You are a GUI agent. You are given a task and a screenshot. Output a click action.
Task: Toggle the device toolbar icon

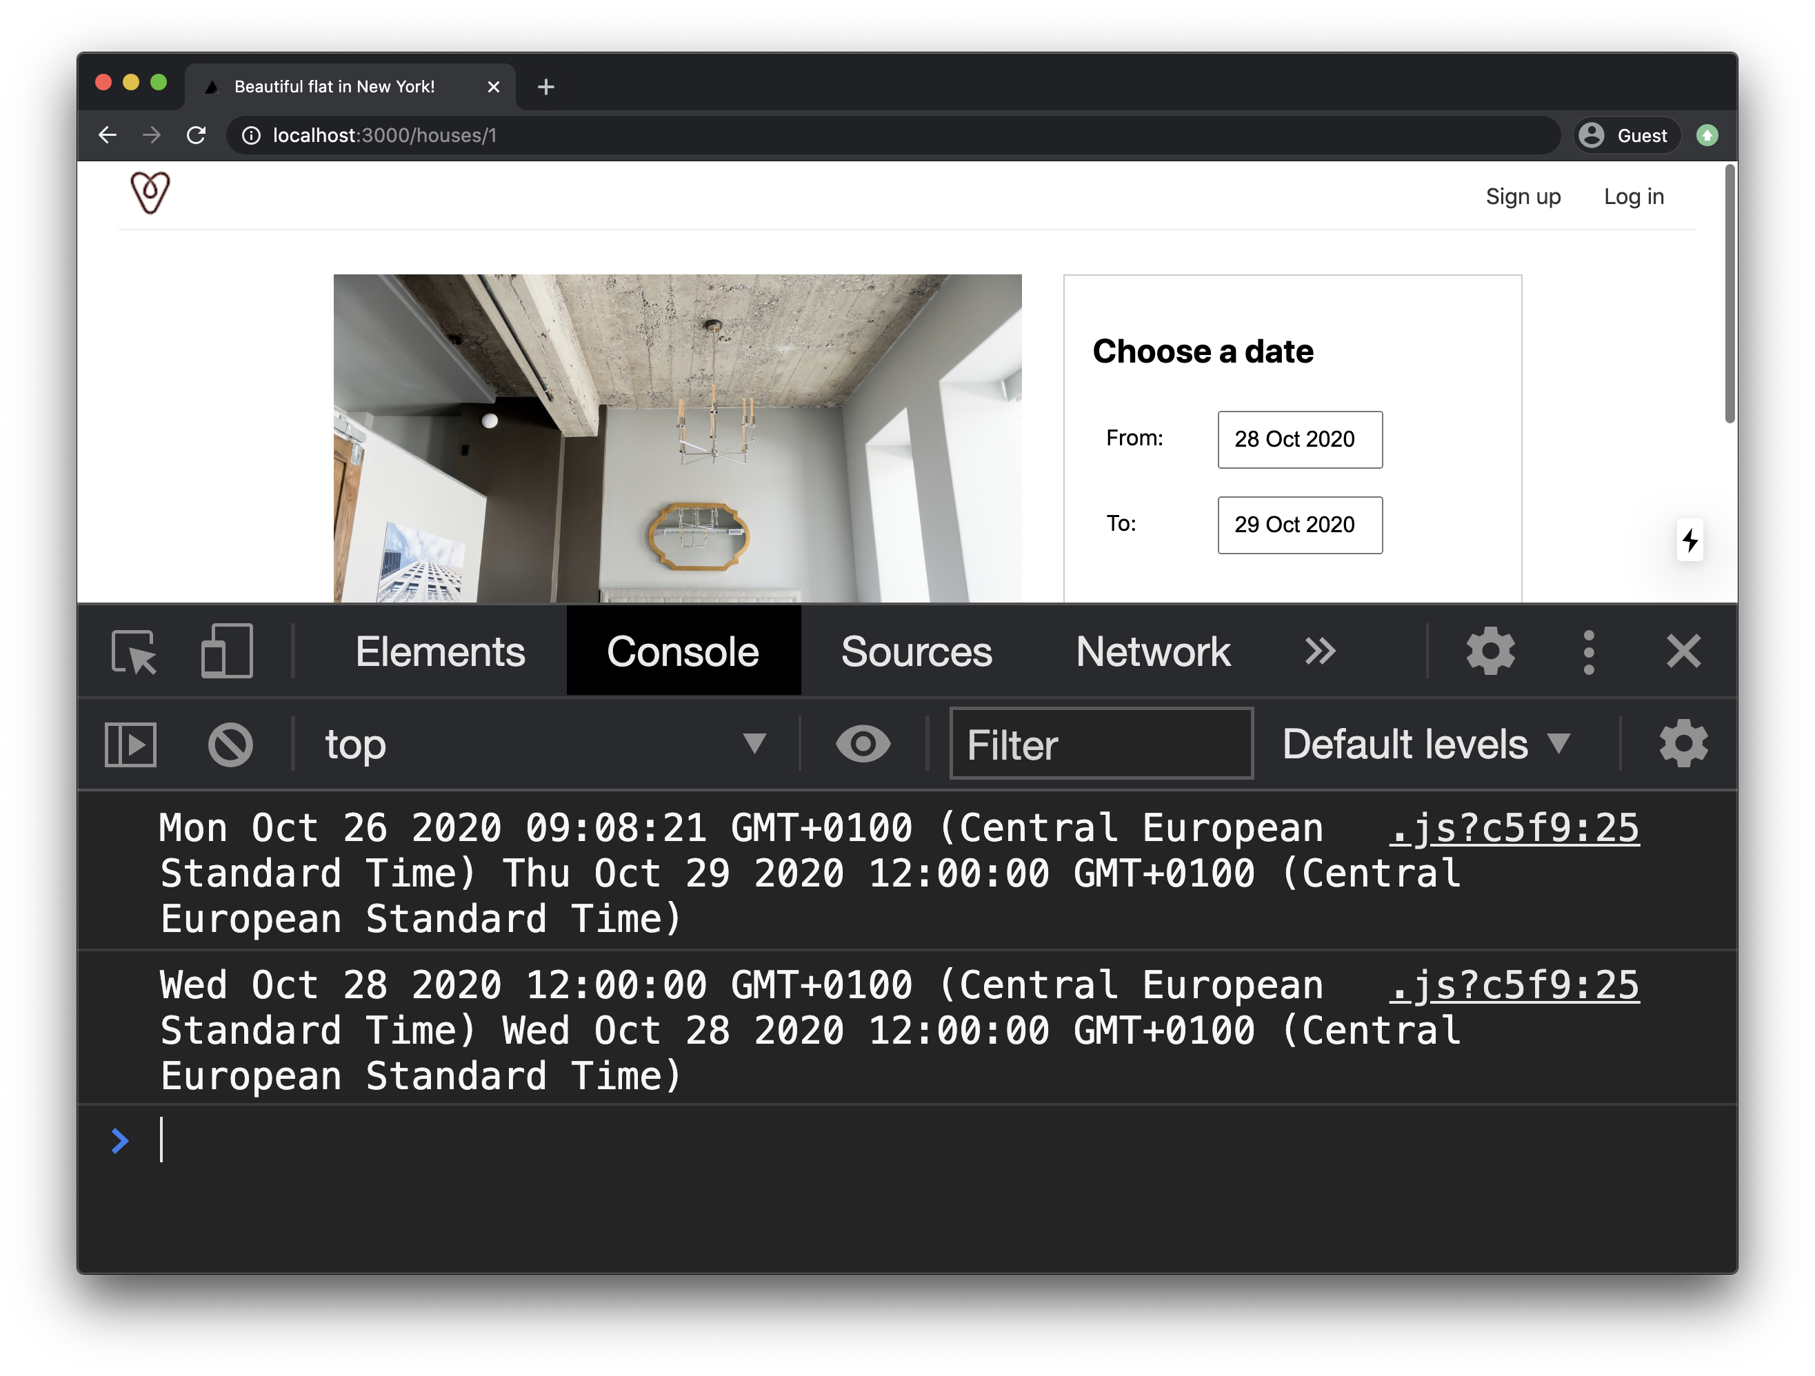coord(226,652)
